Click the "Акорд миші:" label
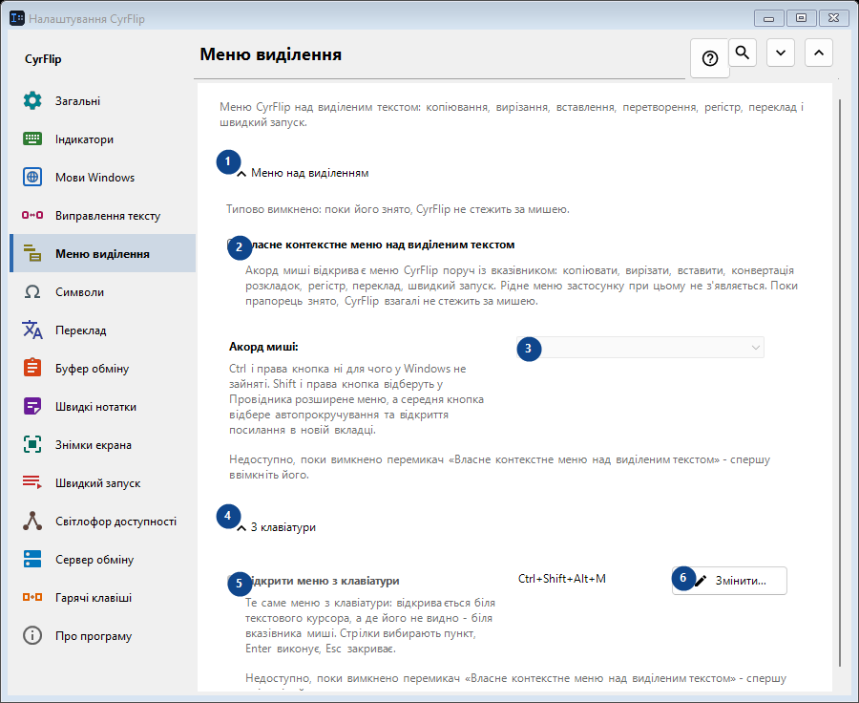Image resolution: width=859 pixels, height=703 pixels. 263,347
